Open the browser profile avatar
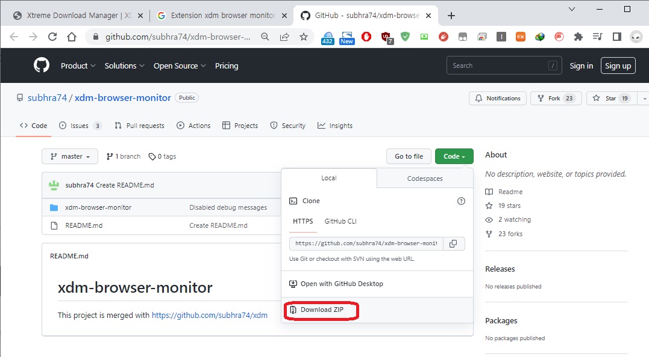This screenshot has height=357, width=649. point(636,37)
